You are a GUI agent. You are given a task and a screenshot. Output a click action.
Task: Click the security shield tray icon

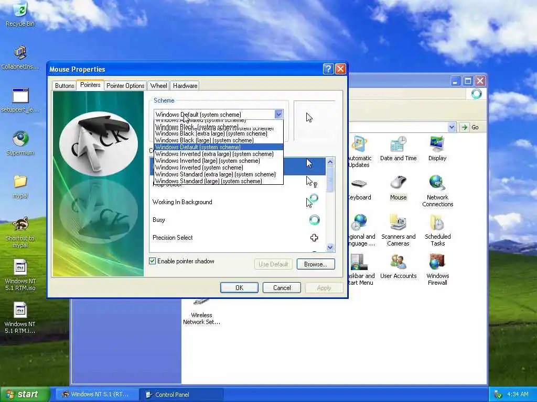pos(498,395)
